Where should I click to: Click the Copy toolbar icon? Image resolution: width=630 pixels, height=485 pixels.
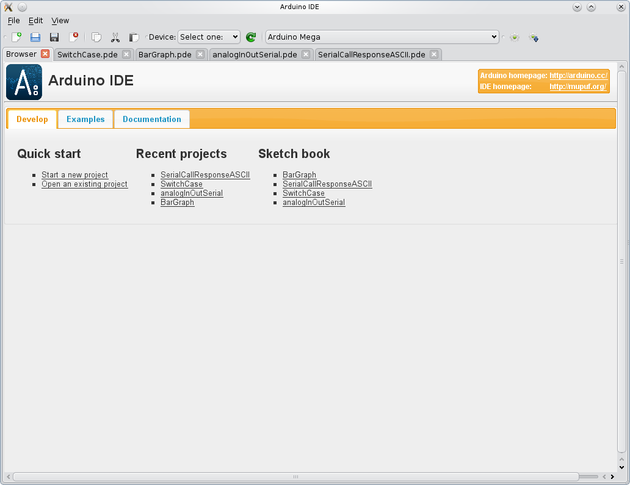click(96, 37)
